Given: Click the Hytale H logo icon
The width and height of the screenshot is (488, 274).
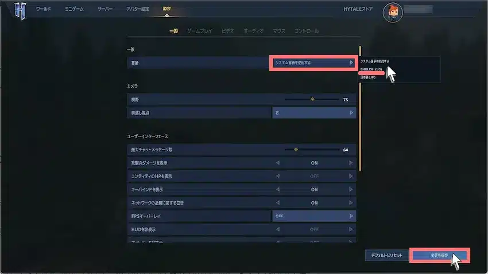Looking at the screenshot, I should point(21,11).
